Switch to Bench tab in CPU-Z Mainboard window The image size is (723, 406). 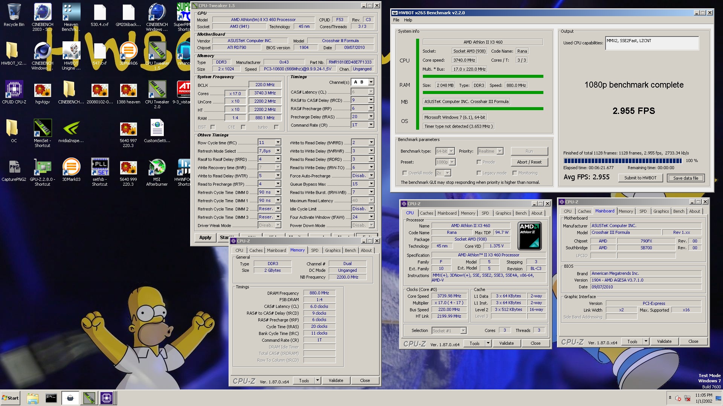point(679,211)
